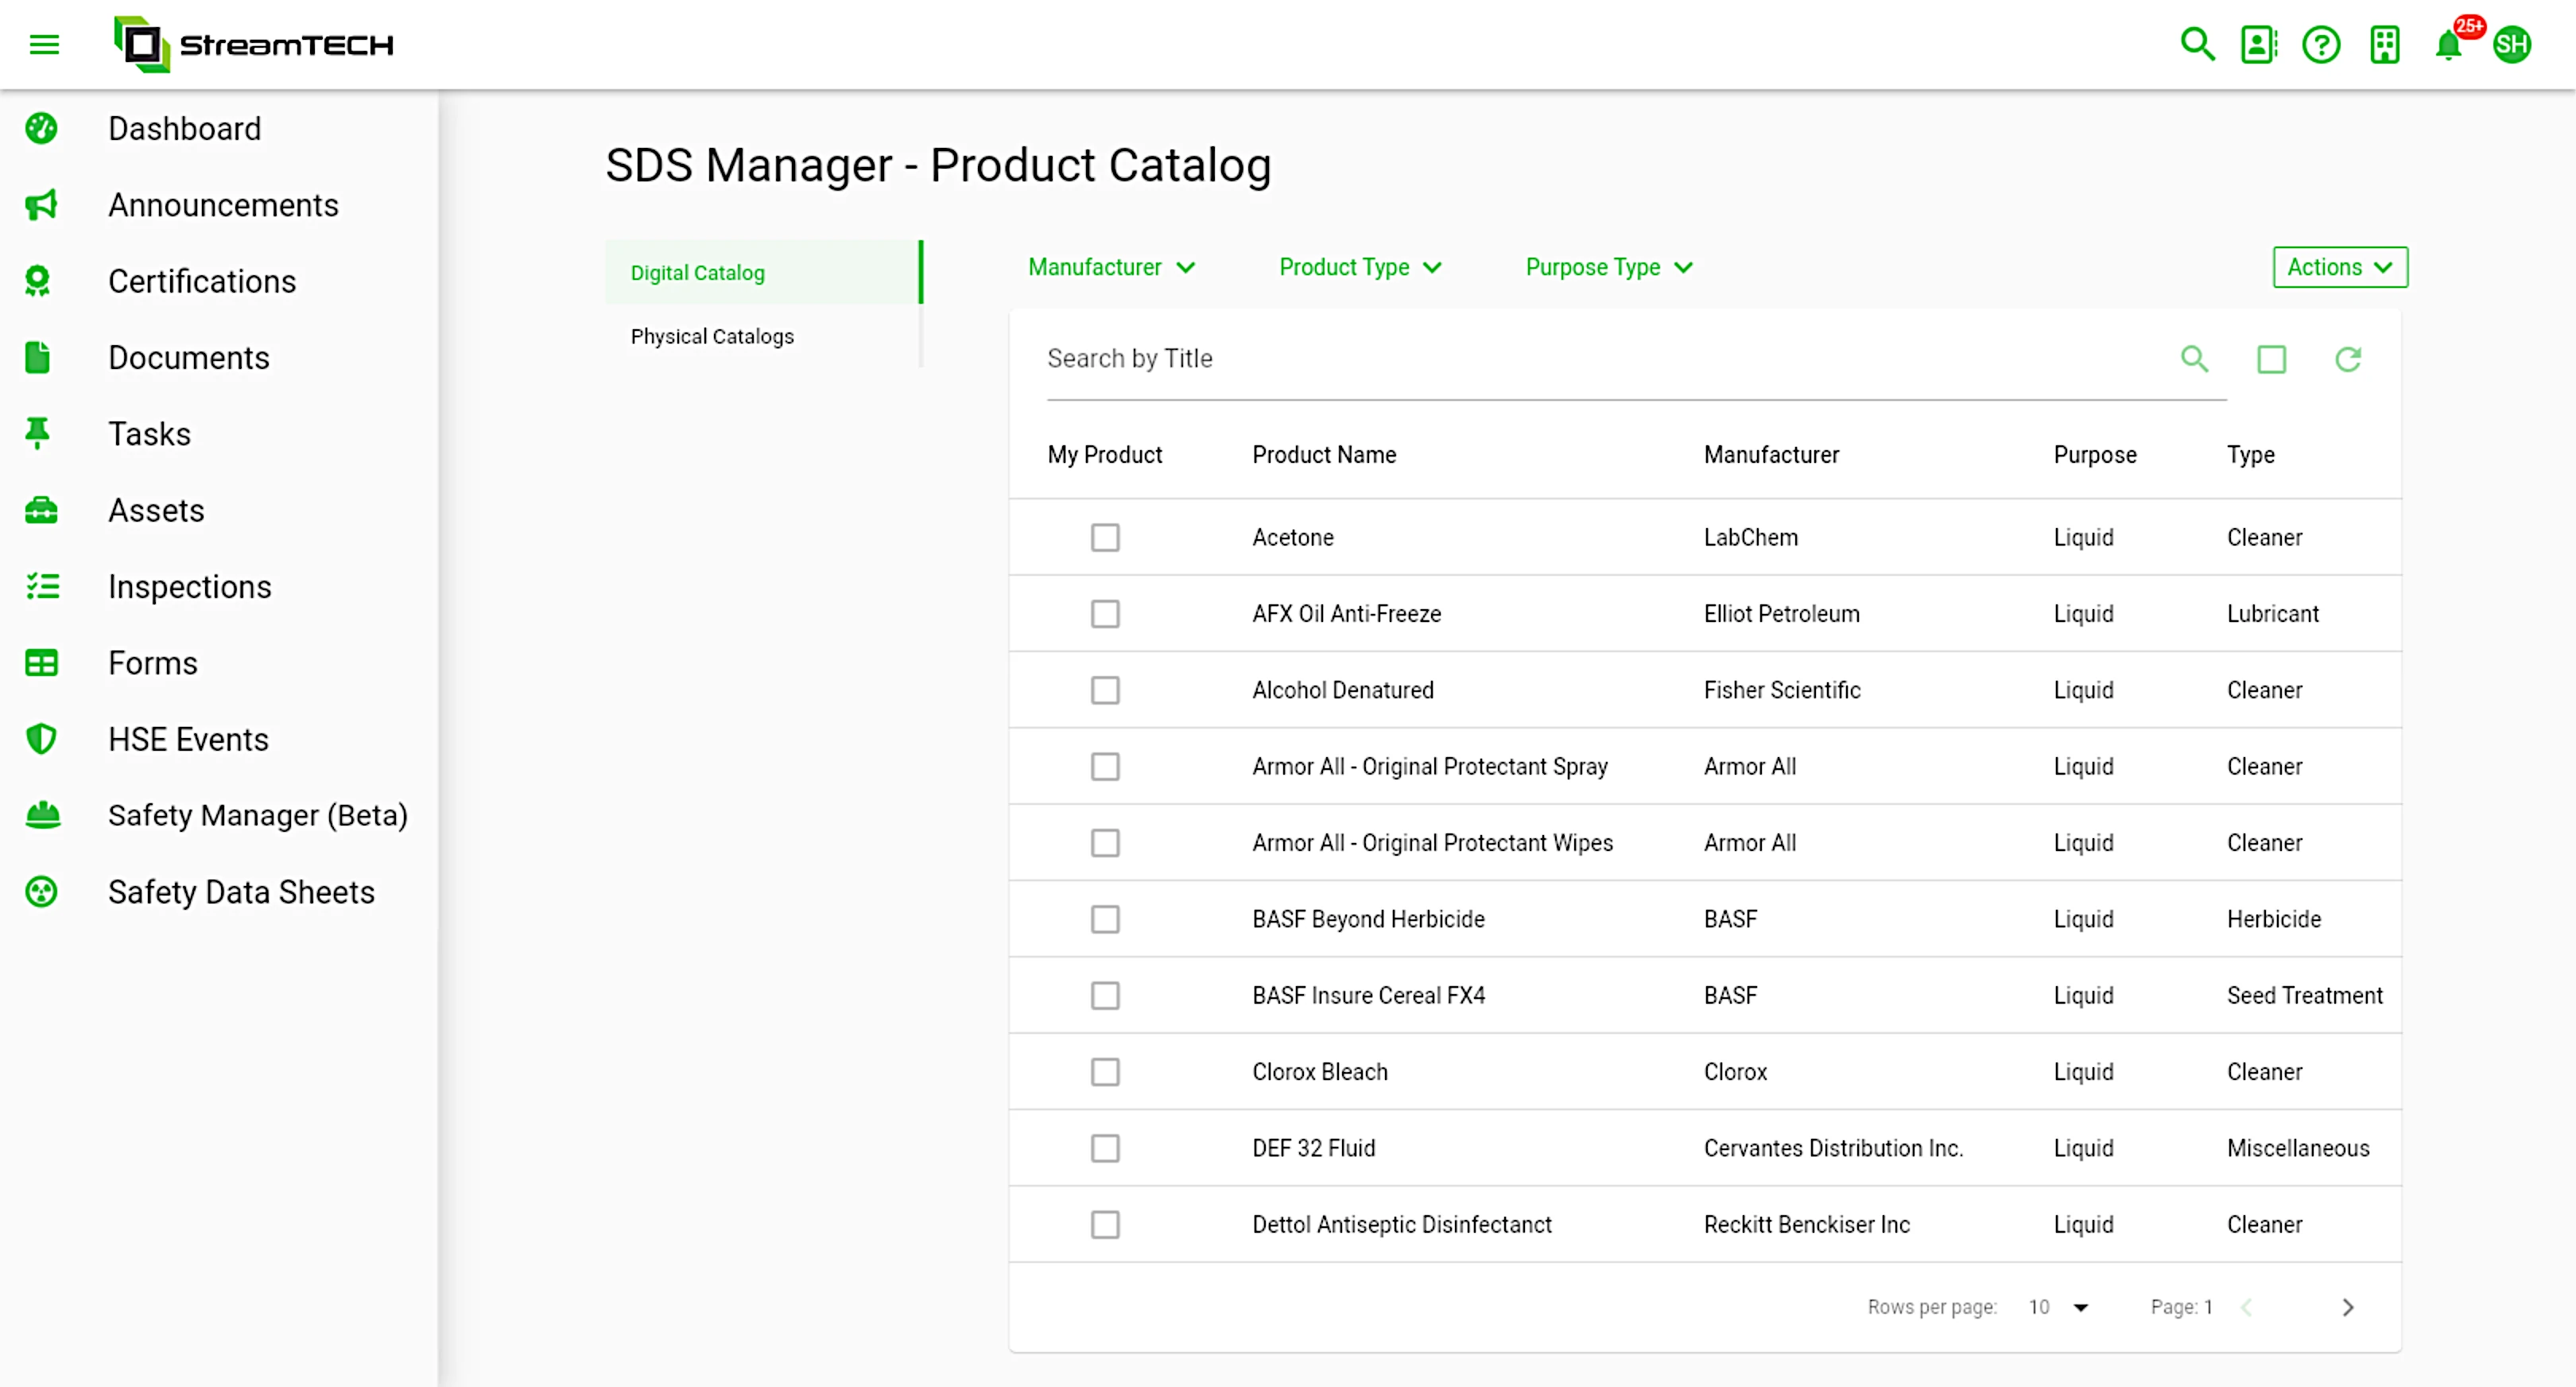The width and height of the screenshot is (2576, 1387).
Task: Open Safety Manager (Beta) in sidebar
Action: pyautogui.click(x=258, y=815)
